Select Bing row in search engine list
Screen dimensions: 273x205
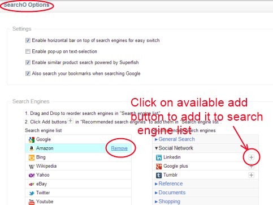[78, 157]
